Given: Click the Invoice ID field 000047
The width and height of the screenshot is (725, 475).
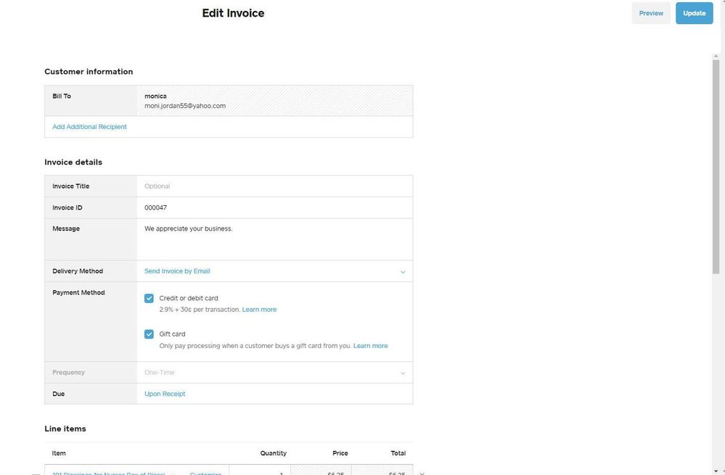Looking at the screenshot, I should coord(274,207).
